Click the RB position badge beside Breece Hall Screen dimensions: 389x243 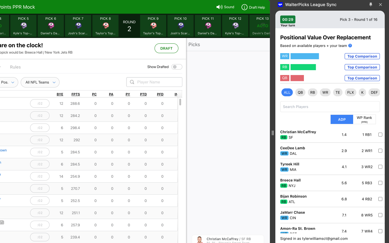coord(283,186)
